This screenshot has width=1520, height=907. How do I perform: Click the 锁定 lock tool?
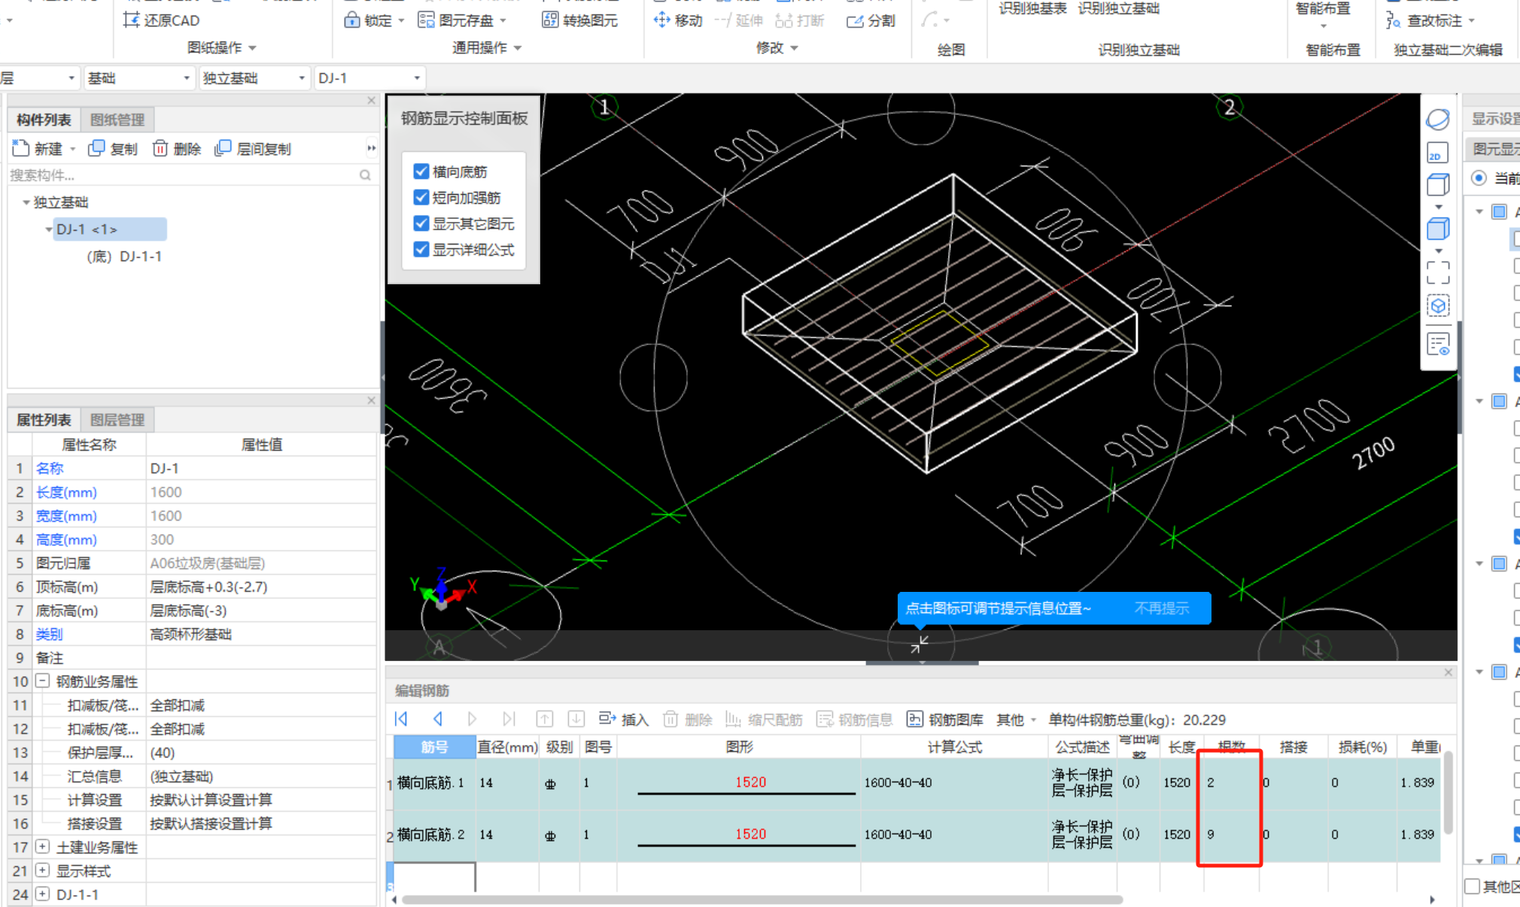point(373,20)
